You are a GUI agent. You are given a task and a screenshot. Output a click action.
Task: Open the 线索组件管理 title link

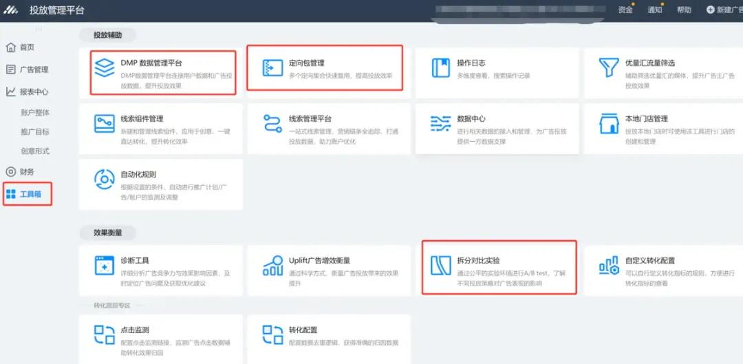(142, 118)
